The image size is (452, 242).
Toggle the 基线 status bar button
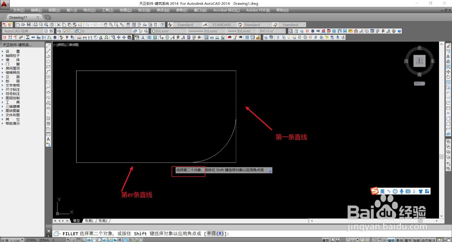(399, 240)
